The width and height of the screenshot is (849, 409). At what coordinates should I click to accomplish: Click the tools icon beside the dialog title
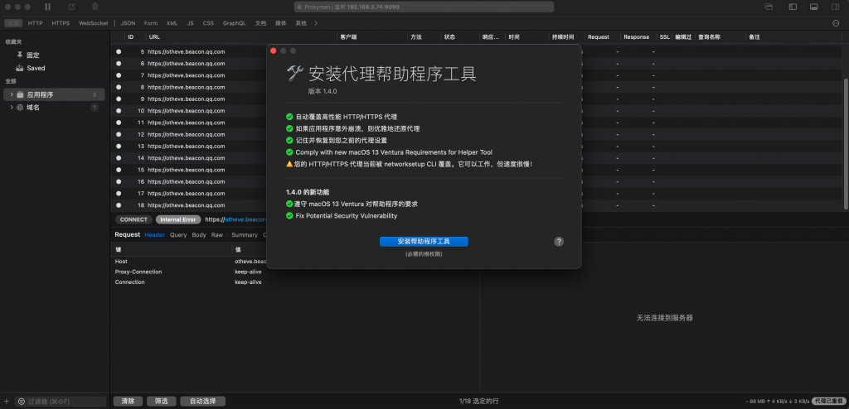click(296, 73)
